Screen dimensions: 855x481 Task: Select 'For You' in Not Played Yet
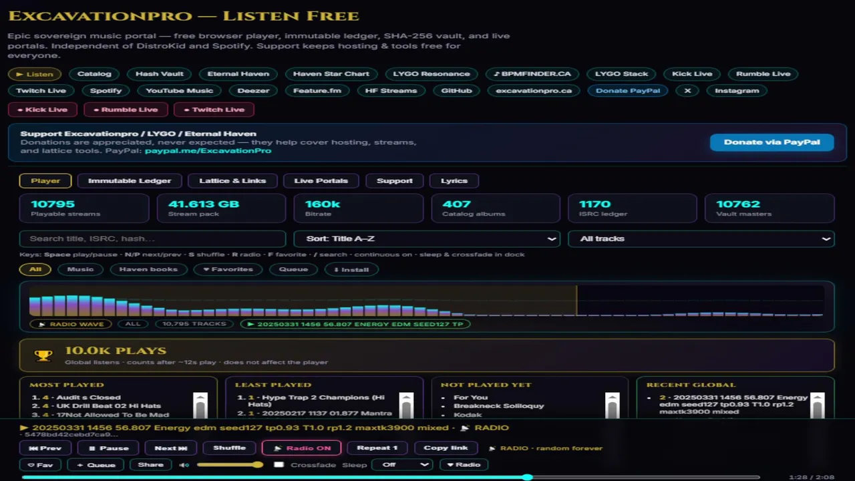click(x=471, y=397)
